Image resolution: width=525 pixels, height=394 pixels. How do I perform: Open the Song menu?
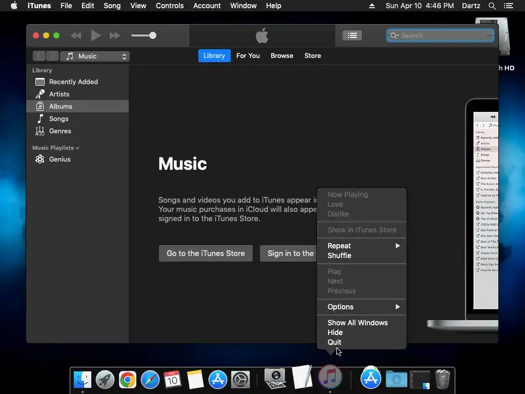pyautogui.click(x=112, y=6)
